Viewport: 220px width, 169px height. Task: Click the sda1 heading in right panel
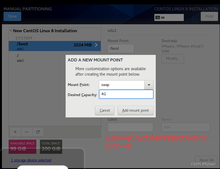tap(112, 31)
